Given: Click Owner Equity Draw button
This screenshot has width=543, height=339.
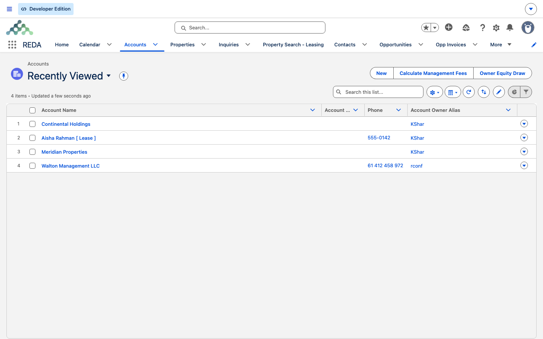Looking at the screenshot, I should [502, 73].
